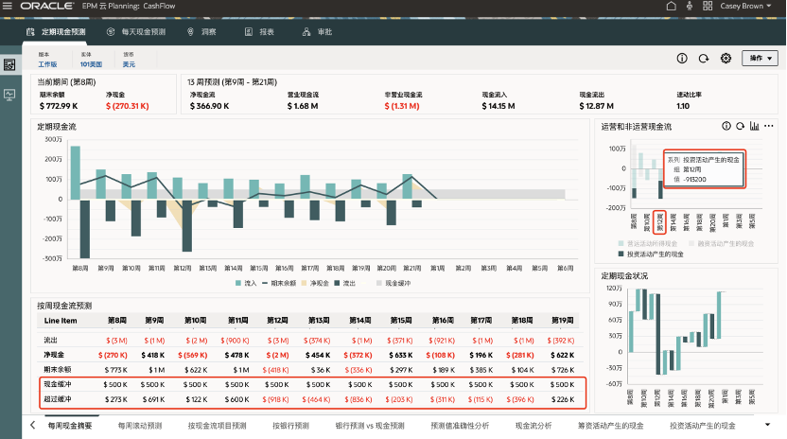Switch to the 每天现金预测 tab
This screenshot has height=439, width=787.
tap(137, 32)
